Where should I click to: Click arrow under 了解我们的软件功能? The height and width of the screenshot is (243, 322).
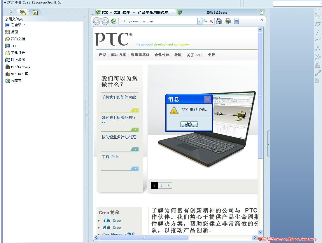[135, 110]
